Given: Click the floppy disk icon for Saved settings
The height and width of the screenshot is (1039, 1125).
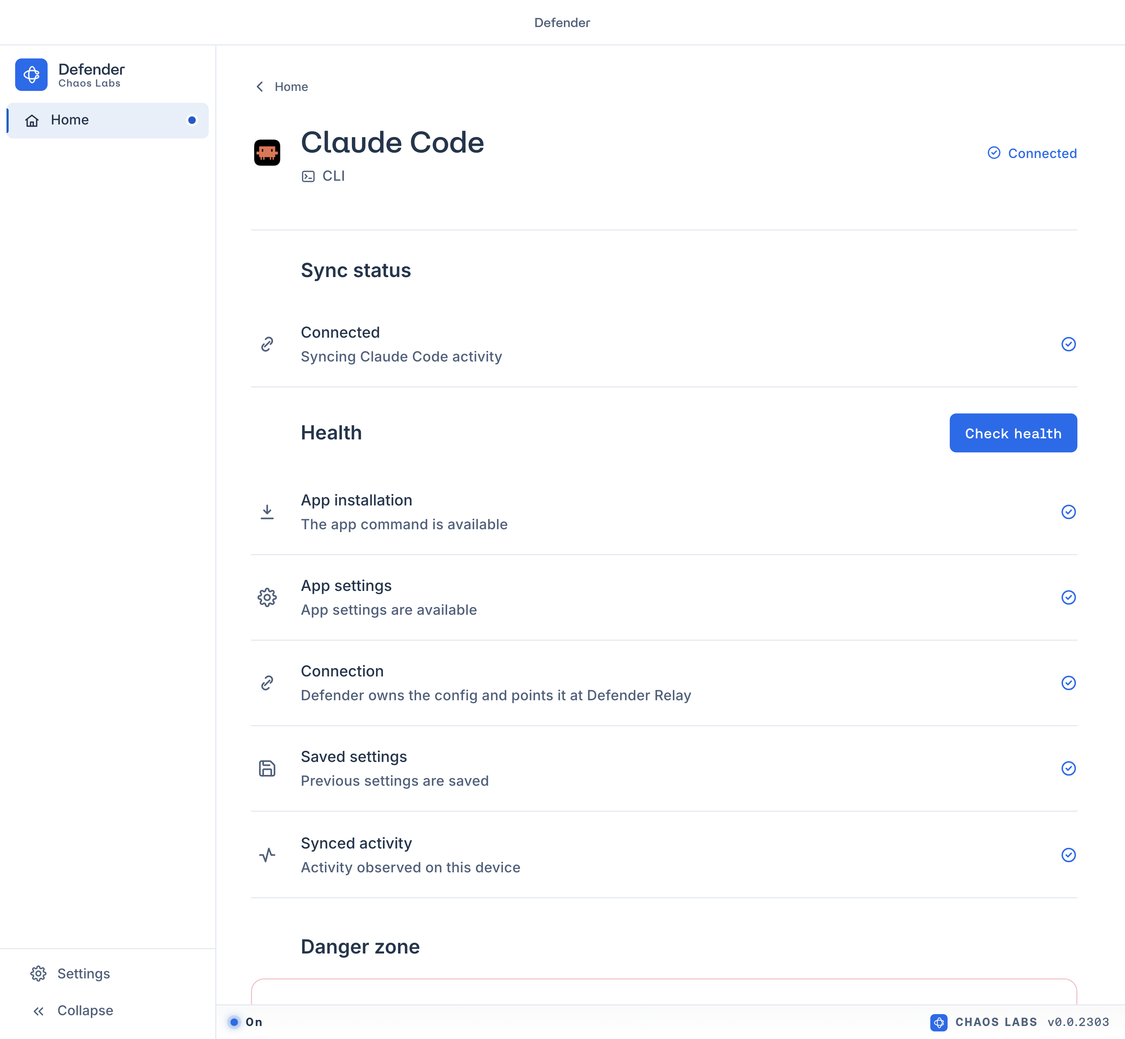Looking at the screenshot, I should pyautogui.click(x=267, y=768).
